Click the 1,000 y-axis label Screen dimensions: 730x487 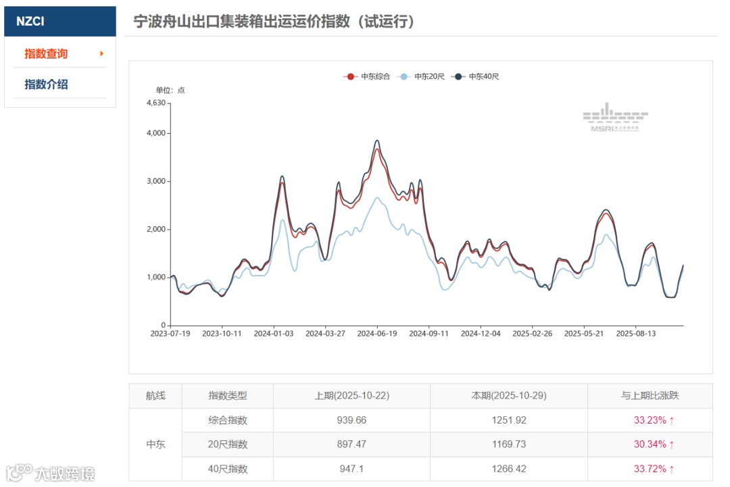tap(156, 277)
